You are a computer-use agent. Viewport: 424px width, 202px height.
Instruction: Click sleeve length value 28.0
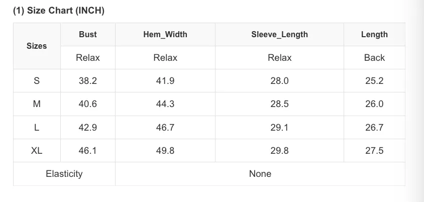pos(280,80)
